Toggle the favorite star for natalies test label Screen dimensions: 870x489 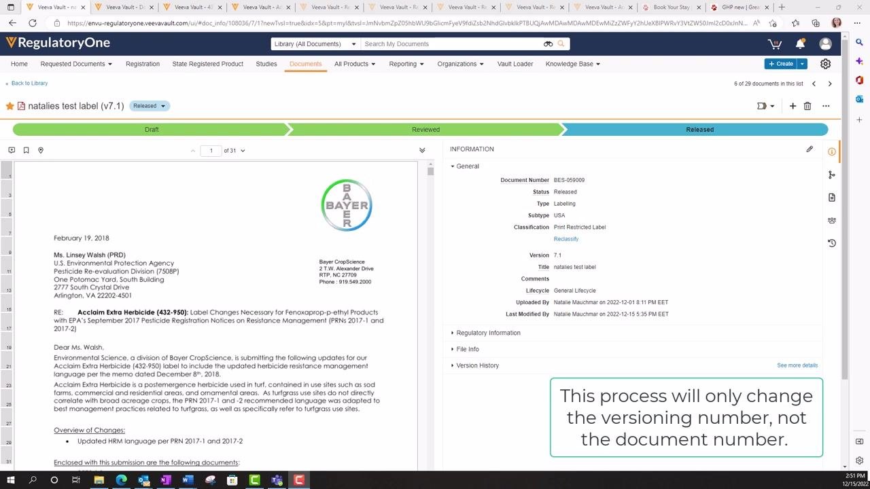10,106
